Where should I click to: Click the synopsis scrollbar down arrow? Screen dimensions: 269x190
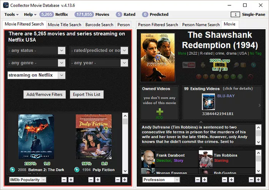[x=258, y=142]
